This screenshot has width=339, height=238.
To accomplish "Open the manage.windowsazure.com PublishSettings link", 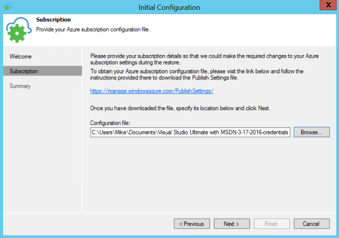I will click(152, 91).
